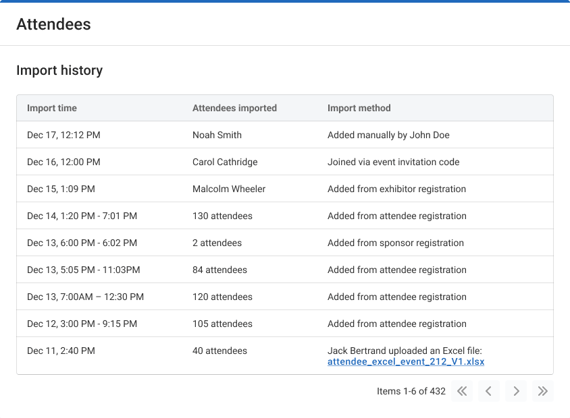
Task: Click the 'Items 1-6 of 432' pagination label
Action: pos(411,391)
